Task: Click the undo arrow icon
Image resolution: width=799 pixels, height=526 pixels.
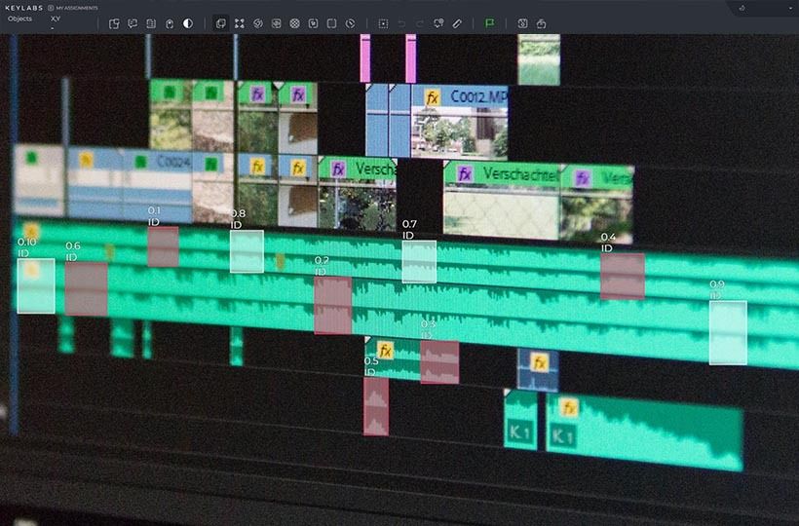Action: pyautogui.click(x=401, y=23)
